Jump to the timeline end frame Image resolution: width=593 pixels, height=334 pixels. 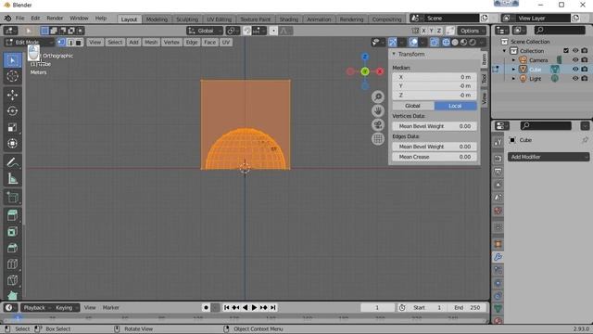(272, 307)
